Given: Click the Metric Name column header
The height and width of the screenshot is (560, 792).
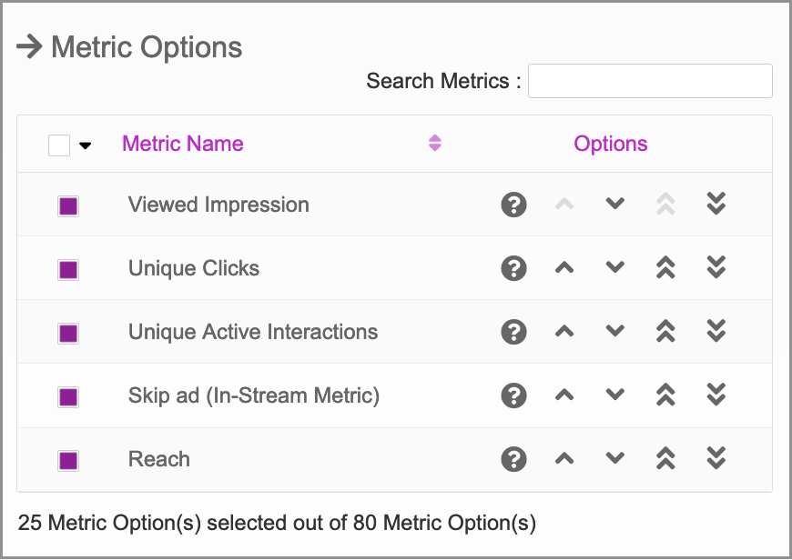Looking at the screenshot, I should tap(183, 144).
